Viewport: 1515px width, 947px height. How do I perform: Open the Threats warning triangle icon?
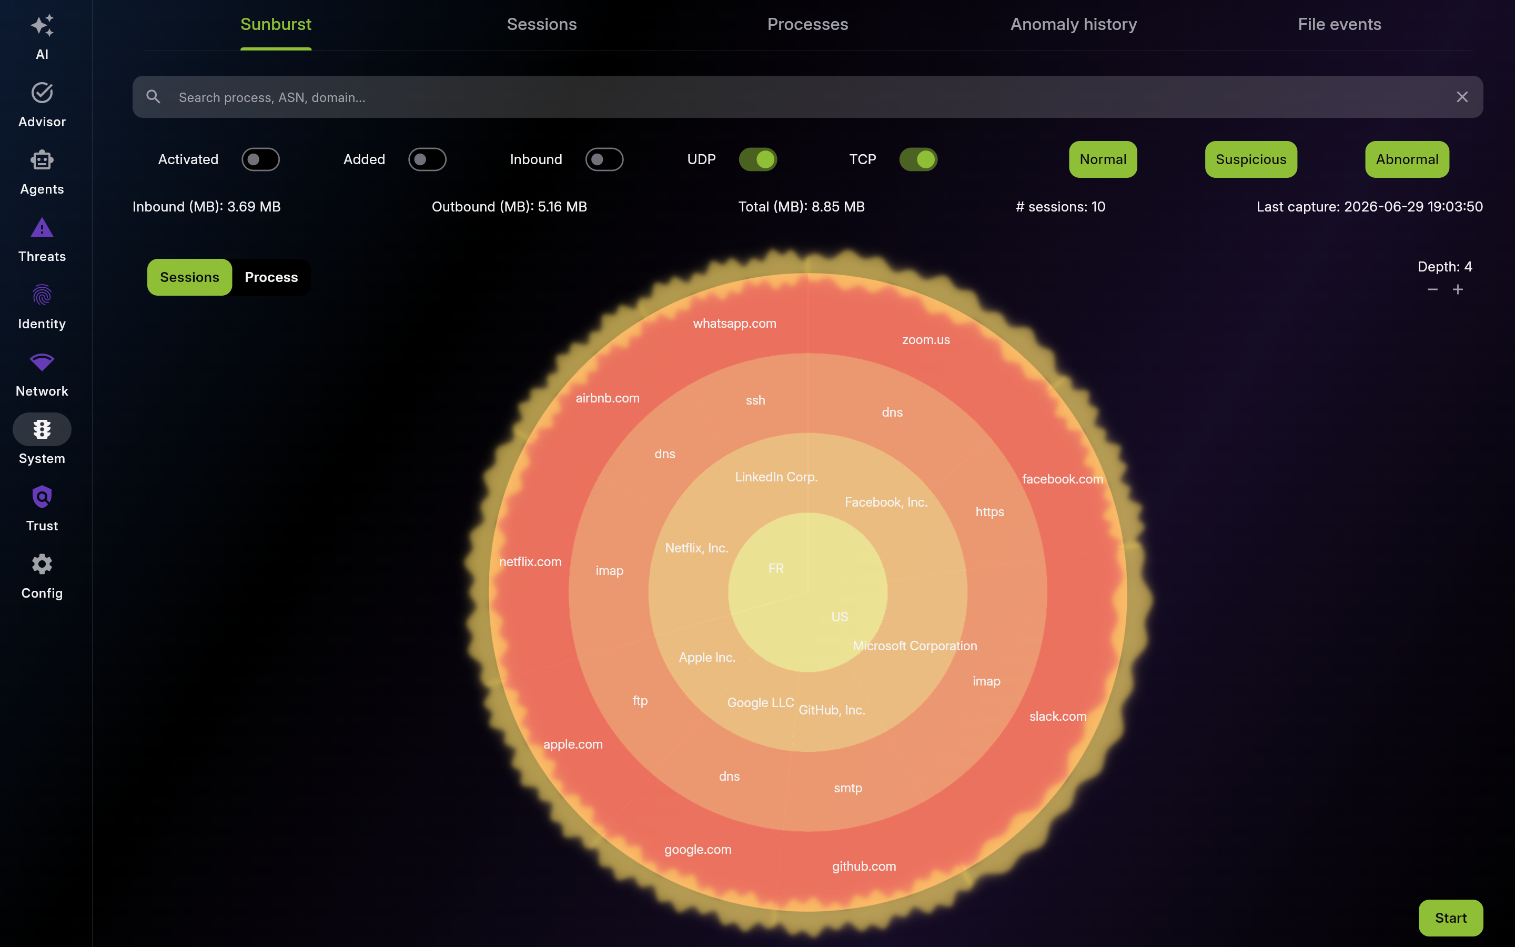42,227
